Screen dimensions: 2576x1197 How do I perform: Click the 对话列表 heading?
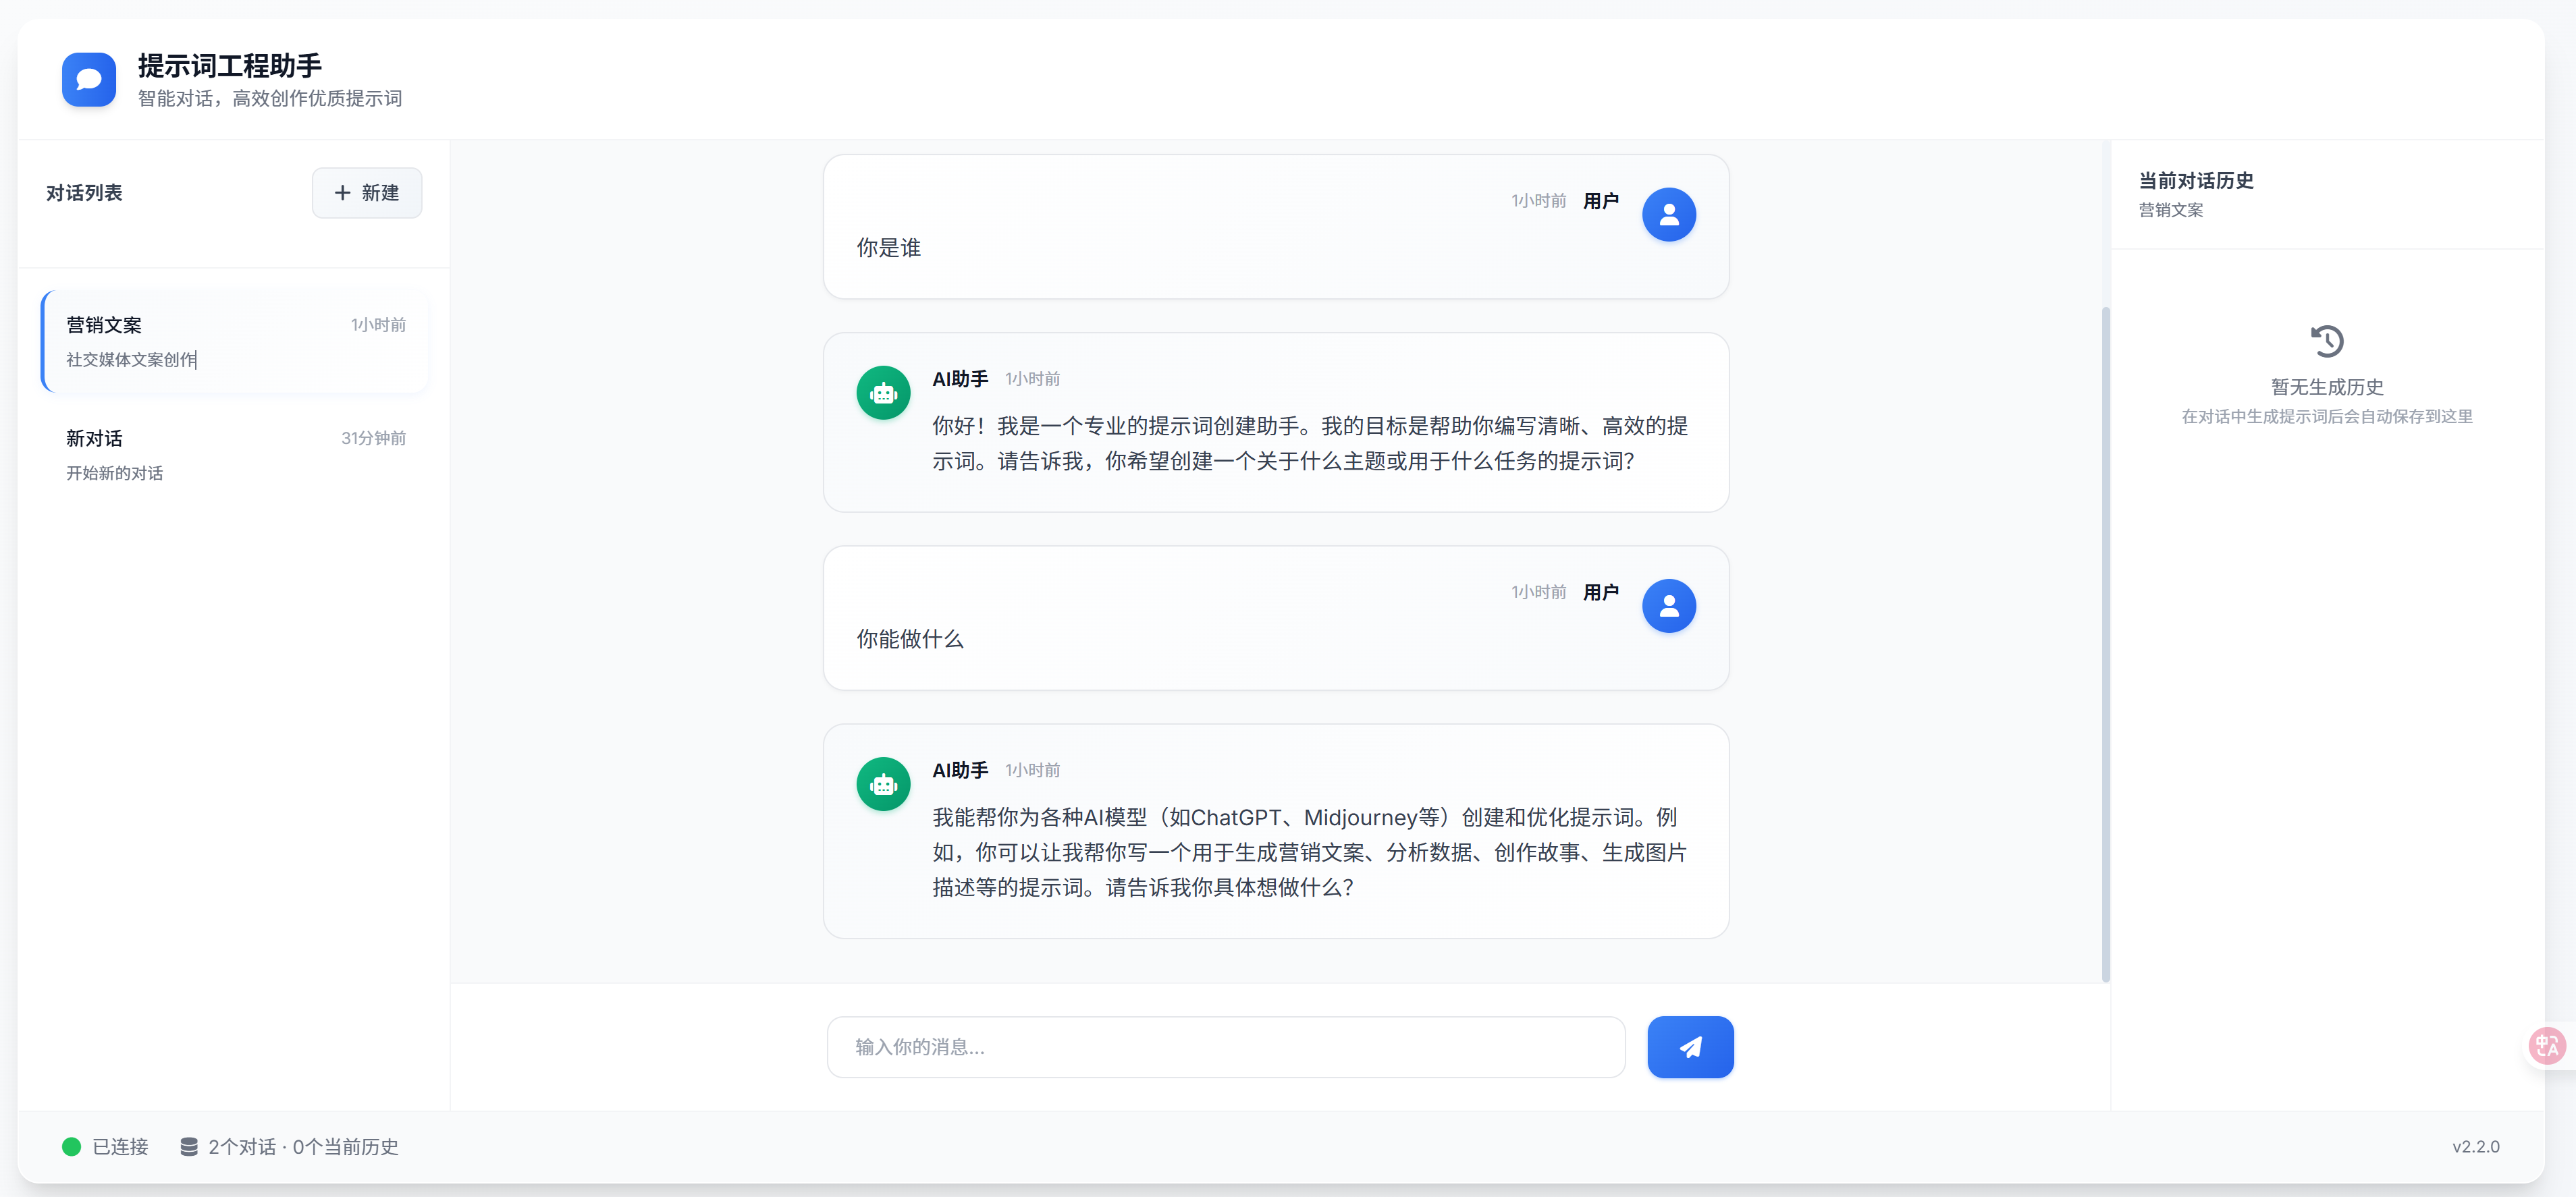[84, 193]
